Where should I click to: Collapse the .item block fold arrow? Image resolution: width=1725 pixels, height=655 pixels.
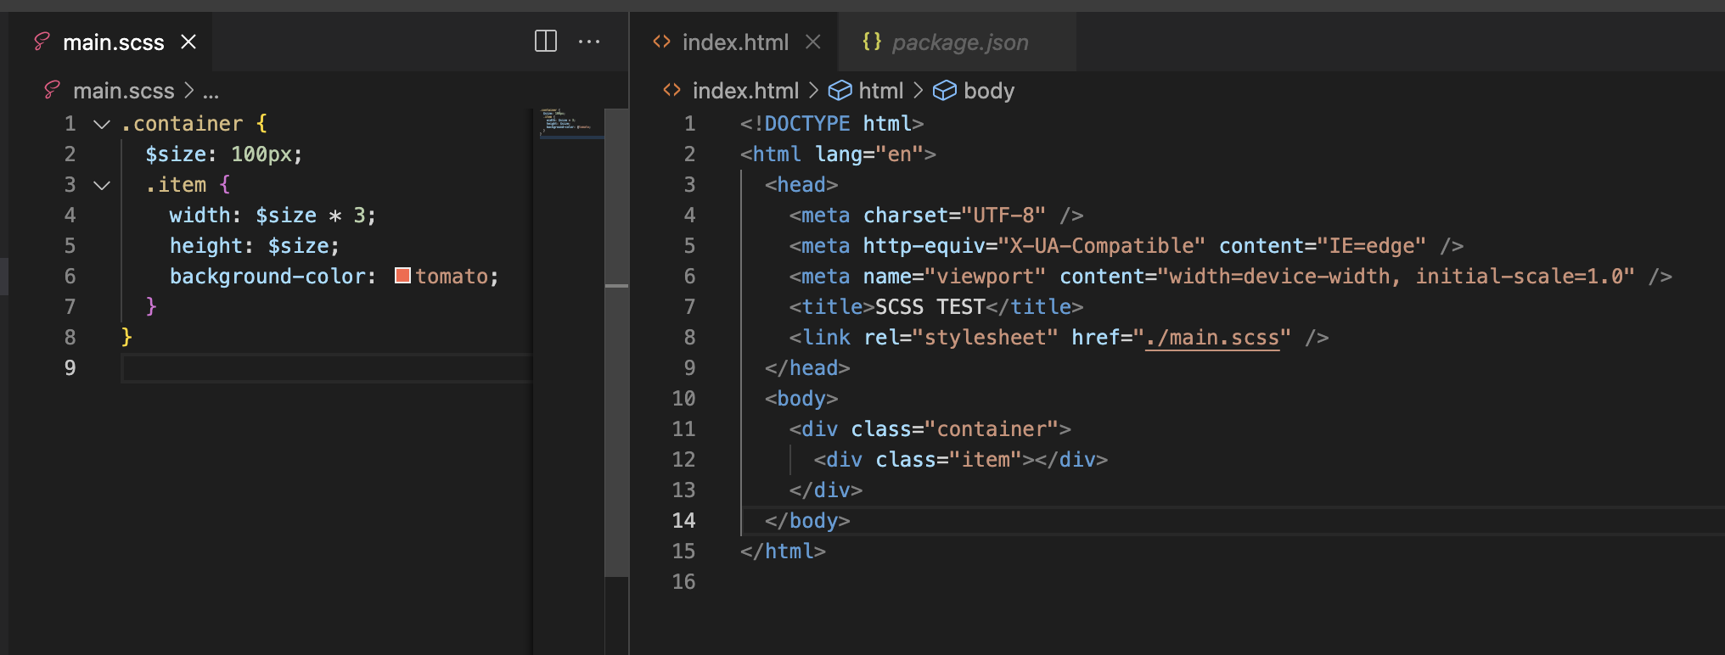102,185
